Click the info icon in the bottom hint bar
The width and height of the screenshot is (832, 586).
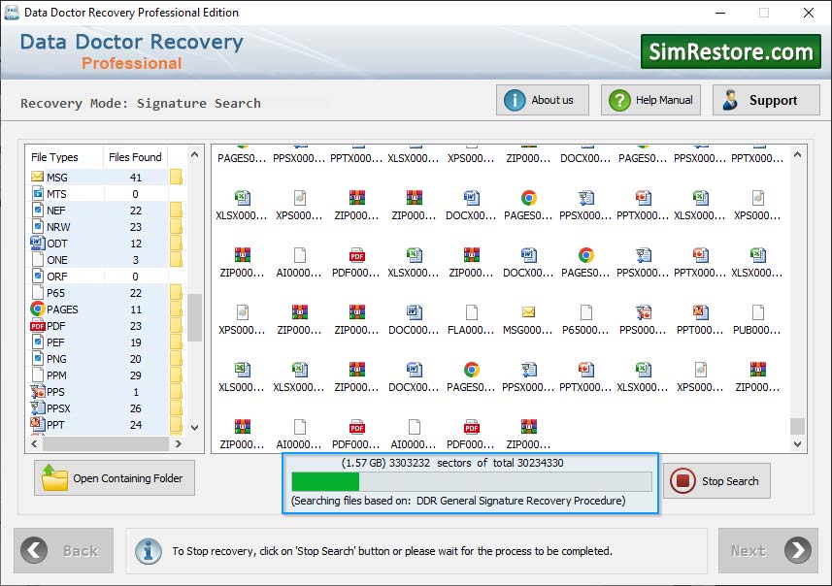tap(148, 550)
